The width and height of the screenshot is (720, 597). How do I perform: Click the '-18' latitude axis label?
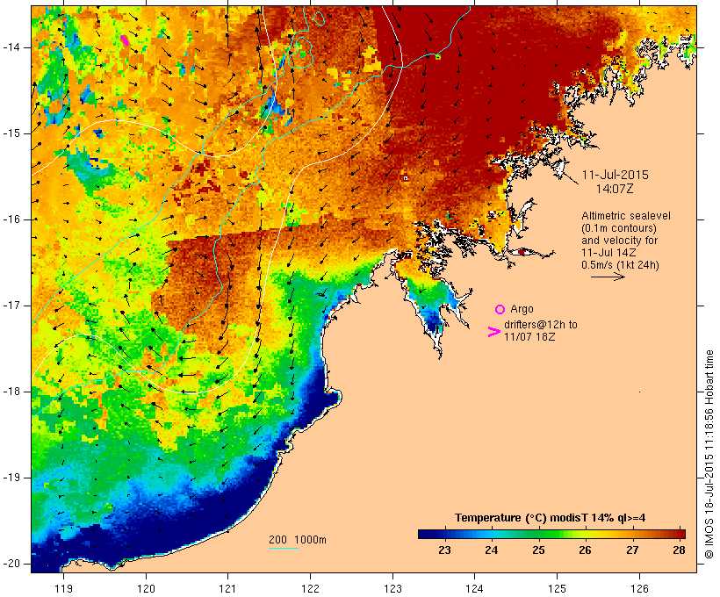tap(11, 392)
